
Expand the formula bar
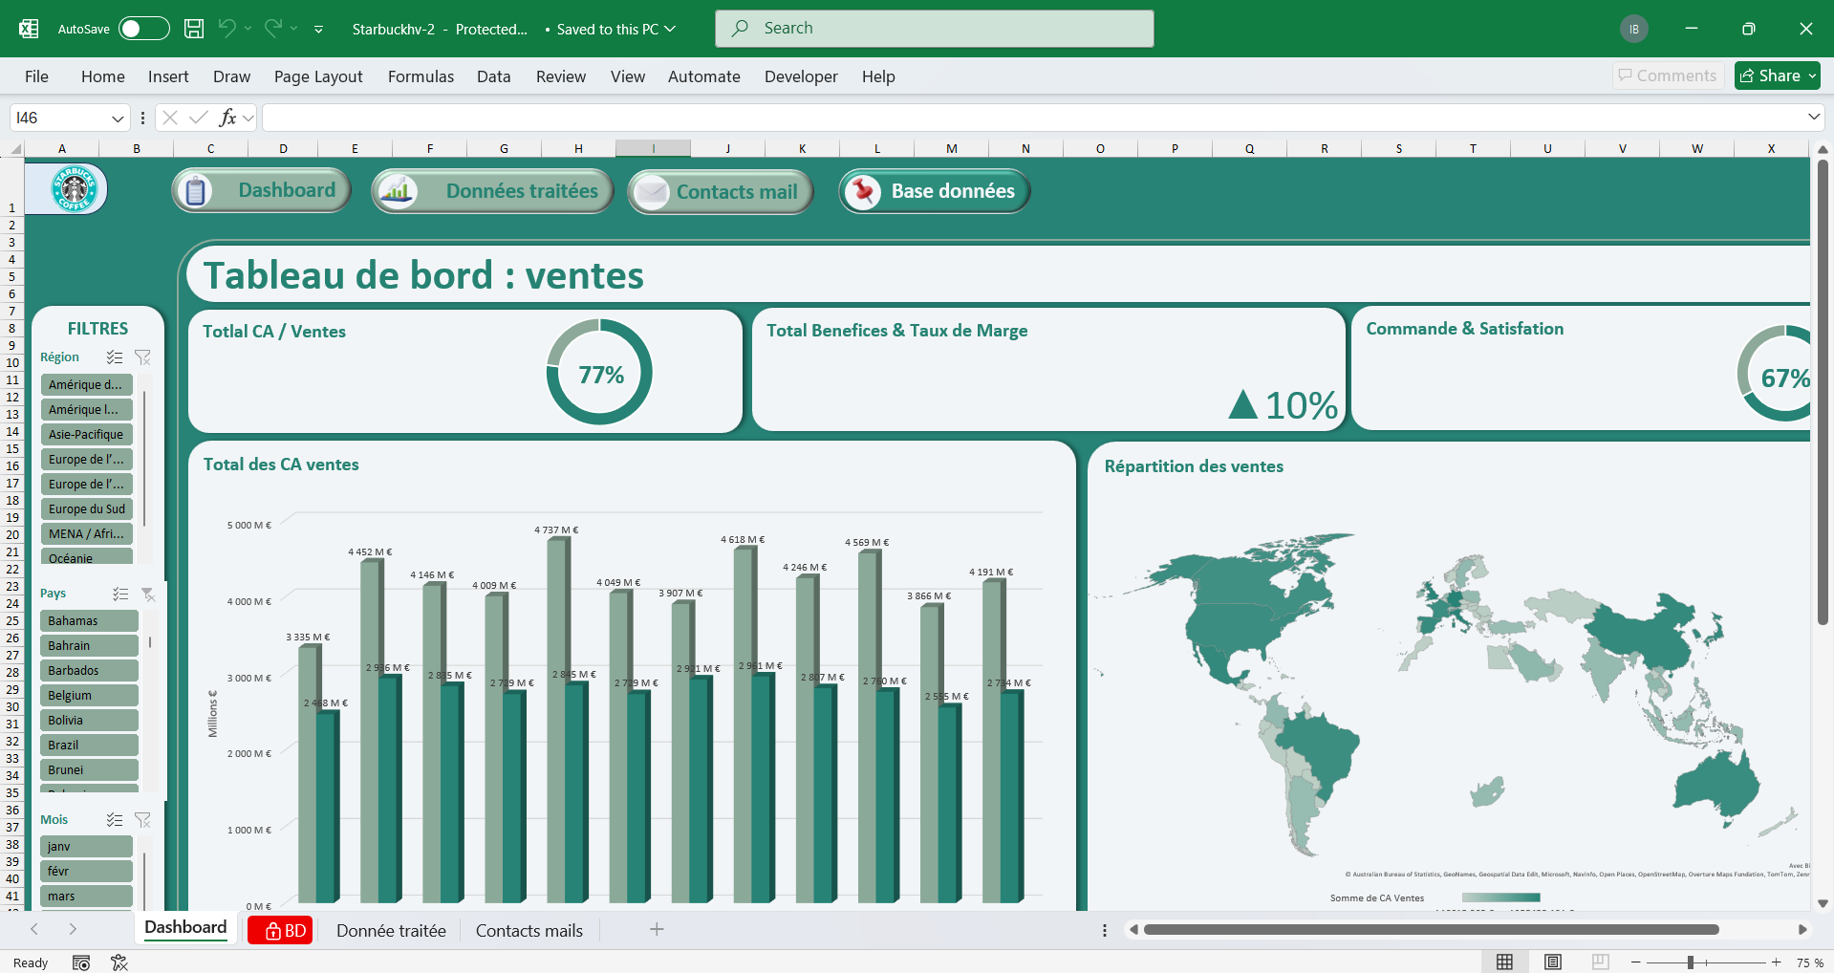1813,118
